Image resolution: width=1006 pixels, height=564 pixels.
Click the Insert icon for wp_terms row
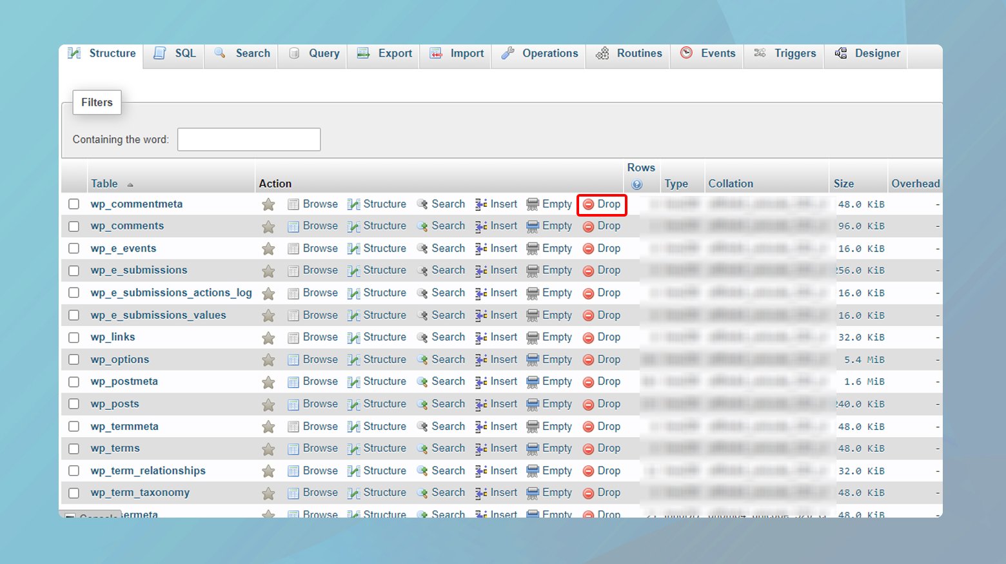481,449
